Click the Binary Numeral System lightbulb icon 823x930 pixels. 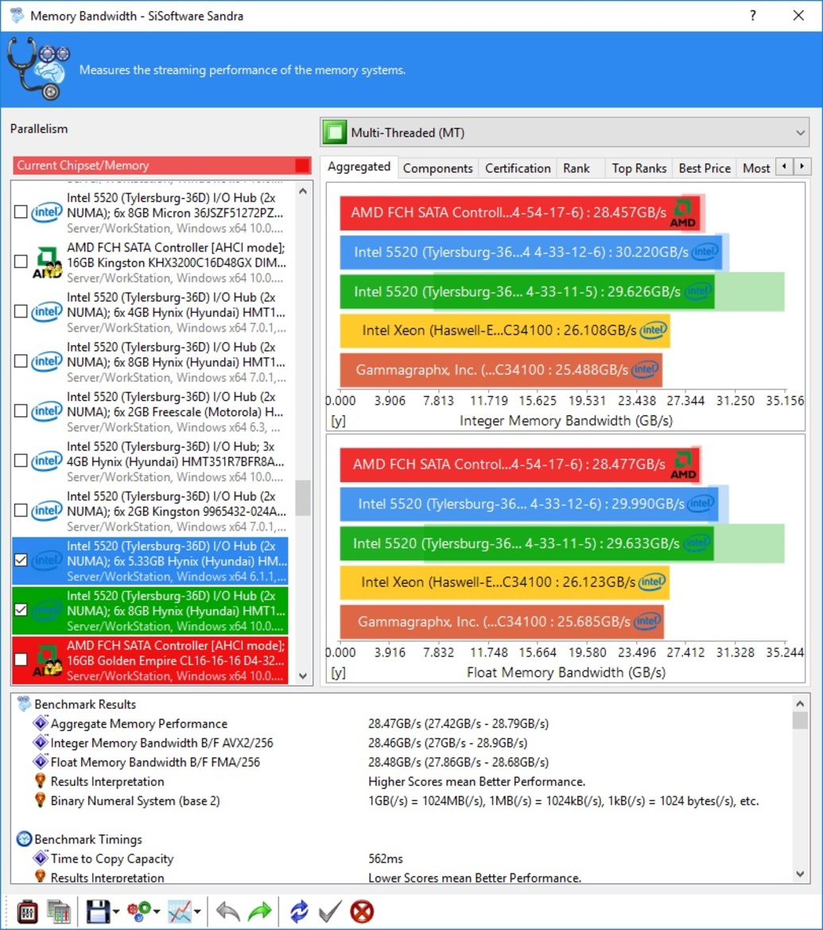click(x=41, y=800)
